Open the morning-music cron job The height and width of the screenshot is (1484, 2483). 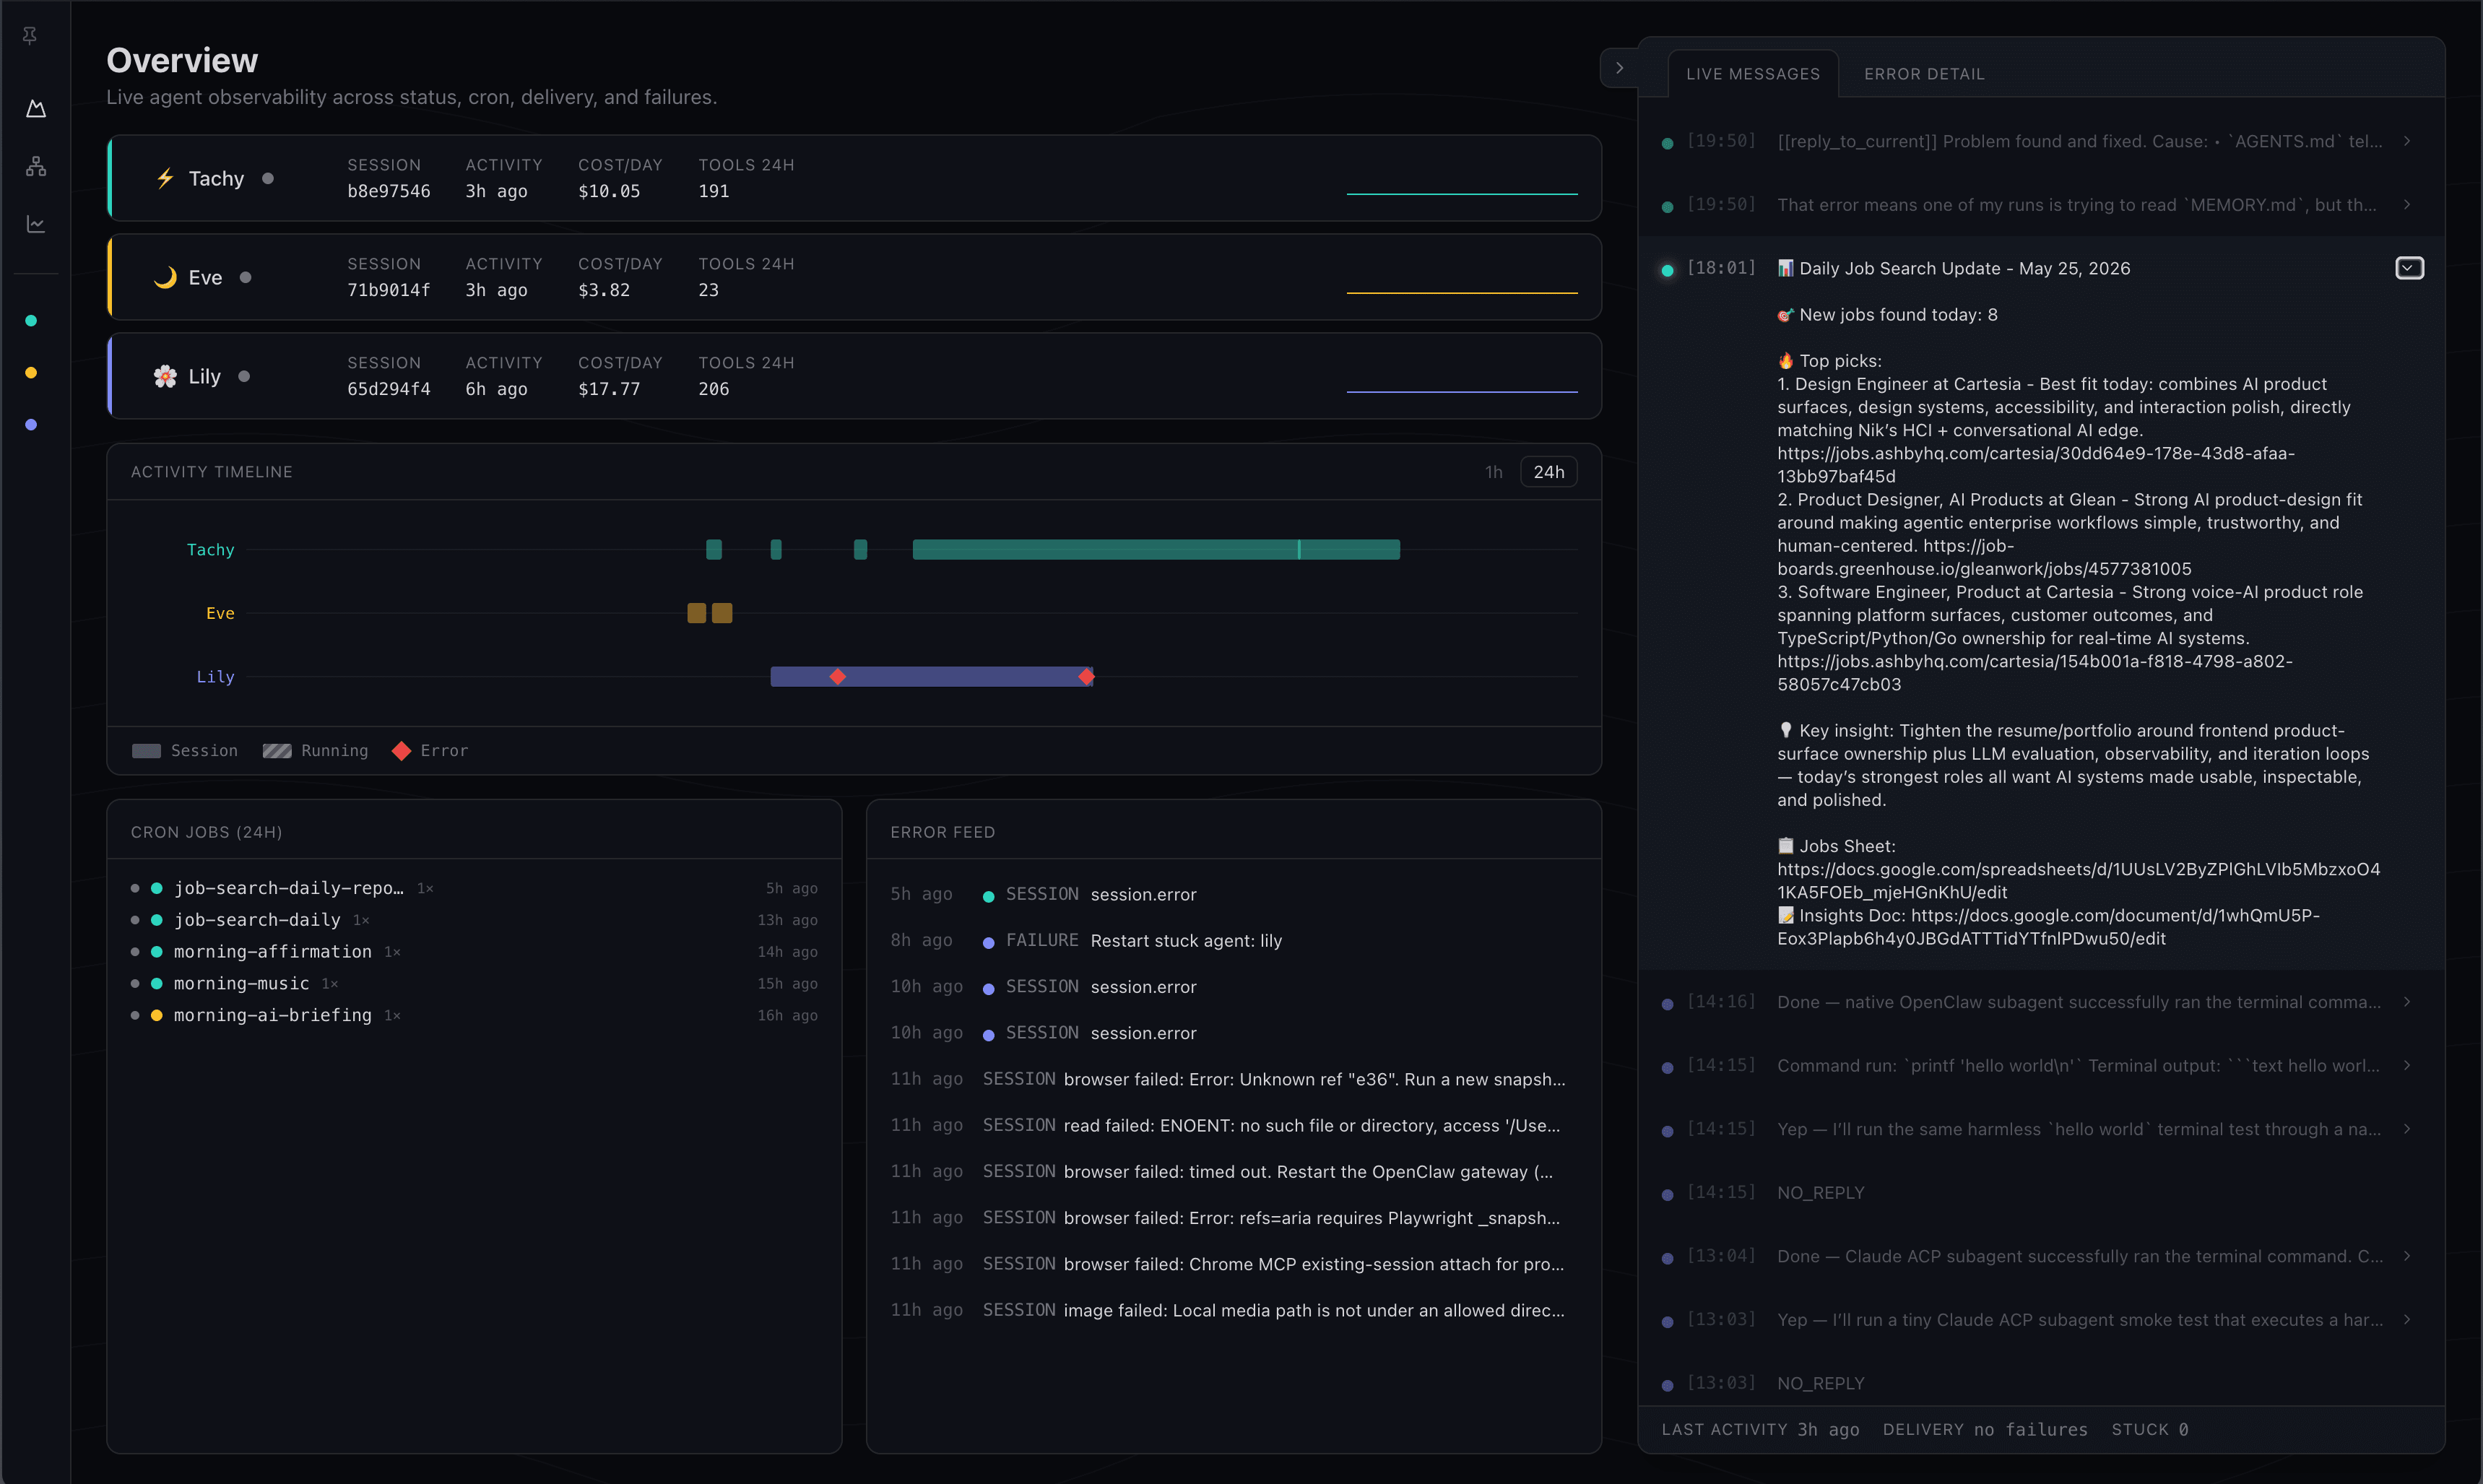point(474,984)
